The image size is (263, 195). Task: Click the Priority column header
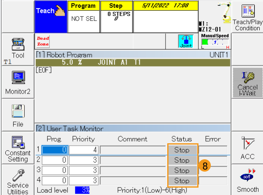tap(83, 139)
